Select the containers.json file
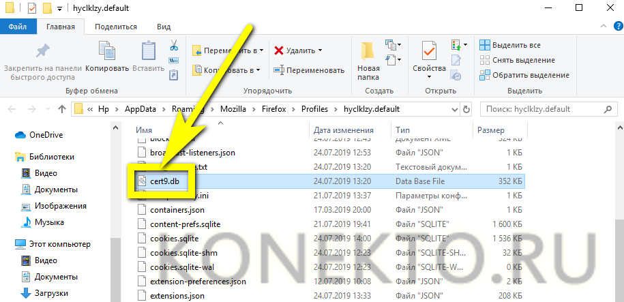 pyautogui.click(x=329, y=210)
